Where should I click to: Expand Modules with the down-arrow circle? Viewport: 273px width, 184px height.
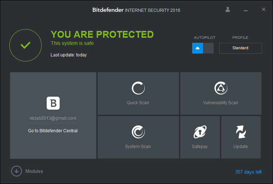17,171
